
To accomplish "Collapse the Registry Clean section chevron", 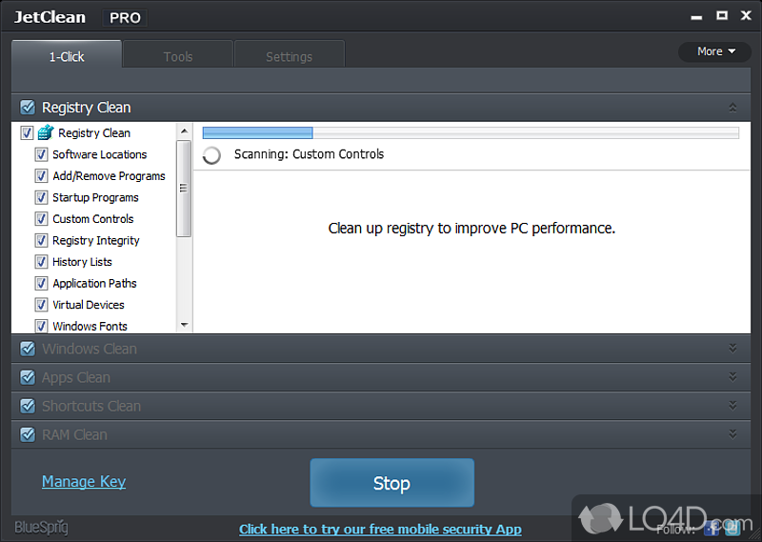I will pos(732,108).
